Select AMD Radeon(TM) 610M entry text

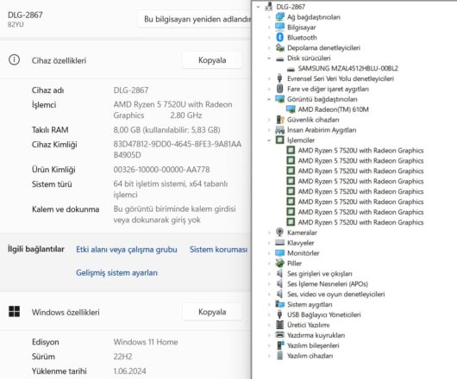(333, 109)
